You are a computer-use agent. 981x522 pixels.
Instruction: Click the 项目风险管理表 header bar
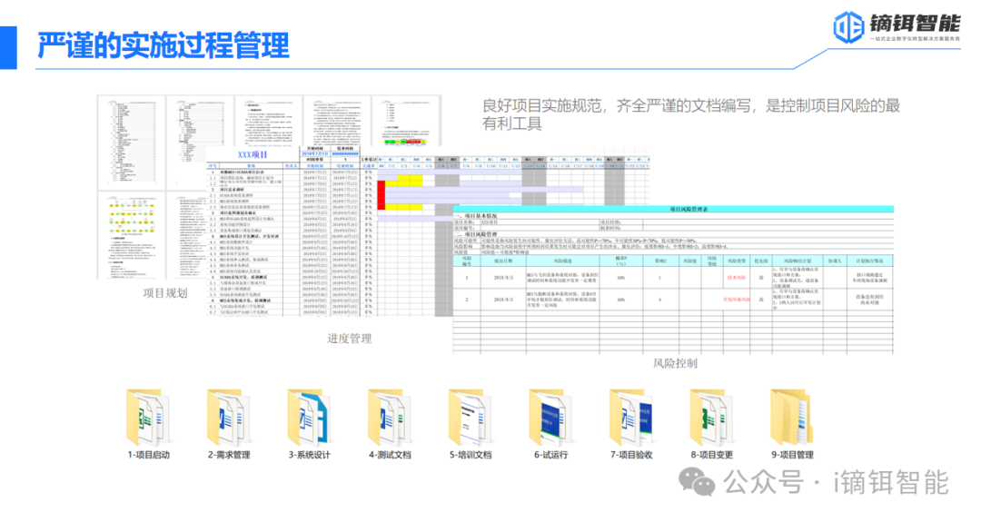(x=673, y=209)
